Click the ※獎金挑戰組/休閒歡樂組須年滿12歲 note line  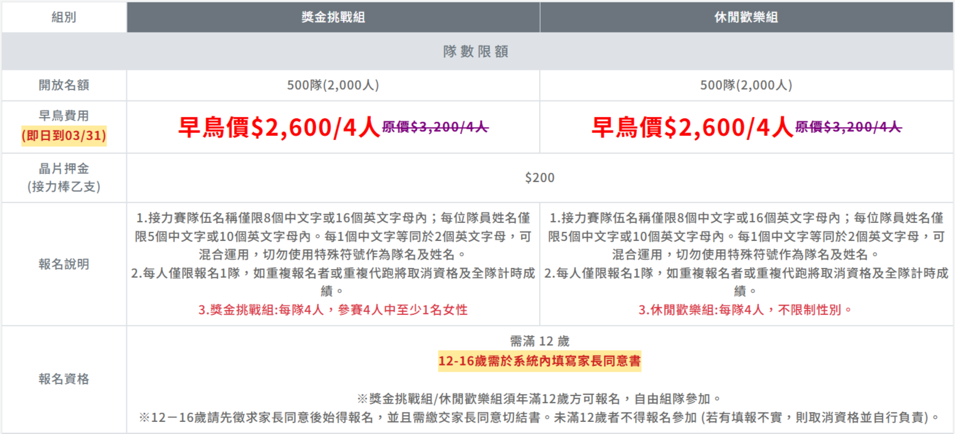pos(539,399)
